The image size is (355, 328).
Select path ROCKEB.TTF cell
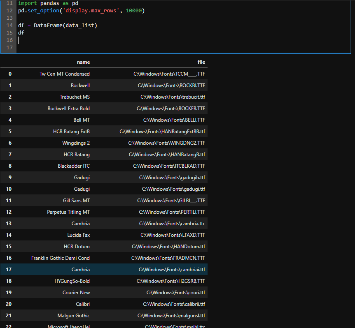tap(171, 109)
